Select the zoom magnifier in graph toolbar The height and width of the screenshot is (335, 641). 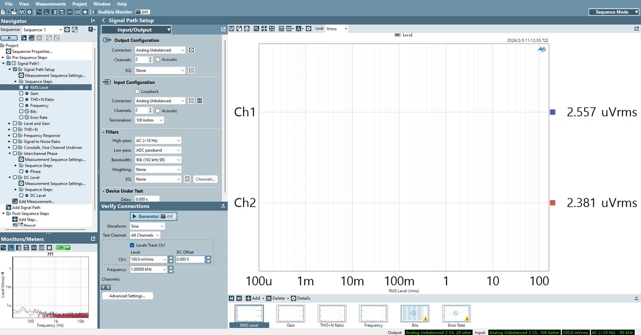tap(256, 29)
